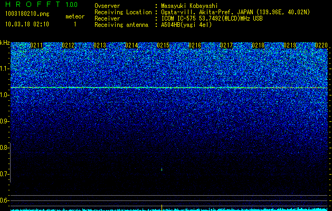332x211 pixels.
Task: Click the meteor echo spot near 0.7 kHz
Action: (162, 169)
